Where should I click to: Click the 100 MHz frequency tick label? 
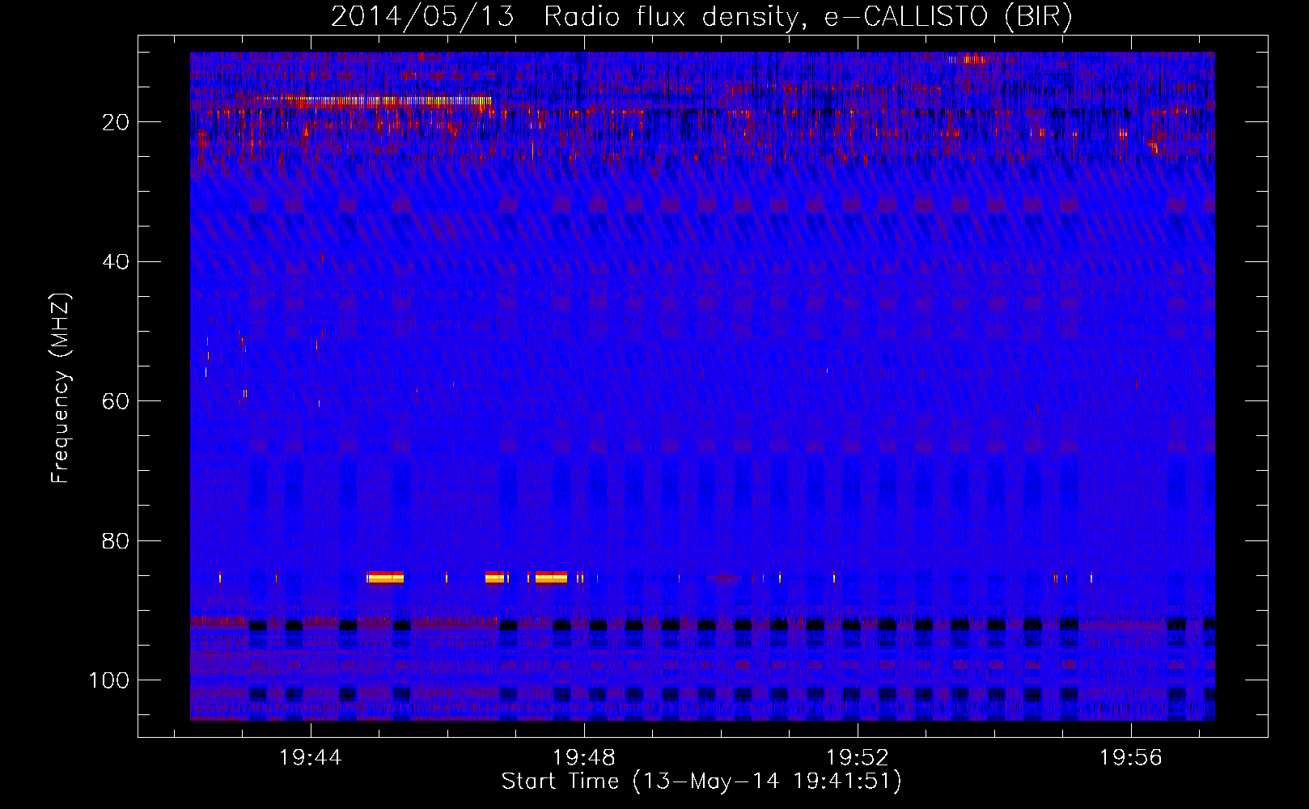point(109,680)
